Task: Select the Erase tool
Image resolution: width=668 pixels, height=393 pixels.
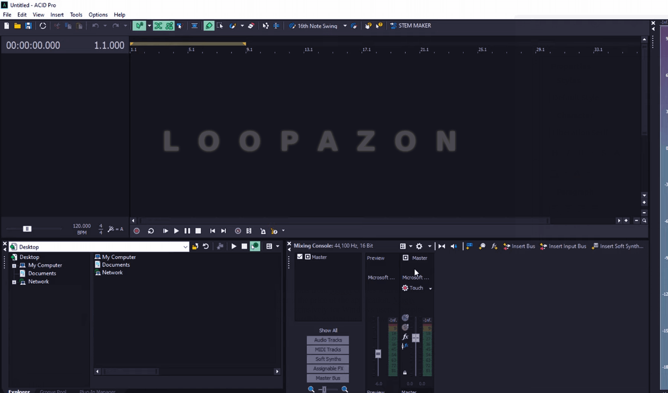Action: [251, 25]
